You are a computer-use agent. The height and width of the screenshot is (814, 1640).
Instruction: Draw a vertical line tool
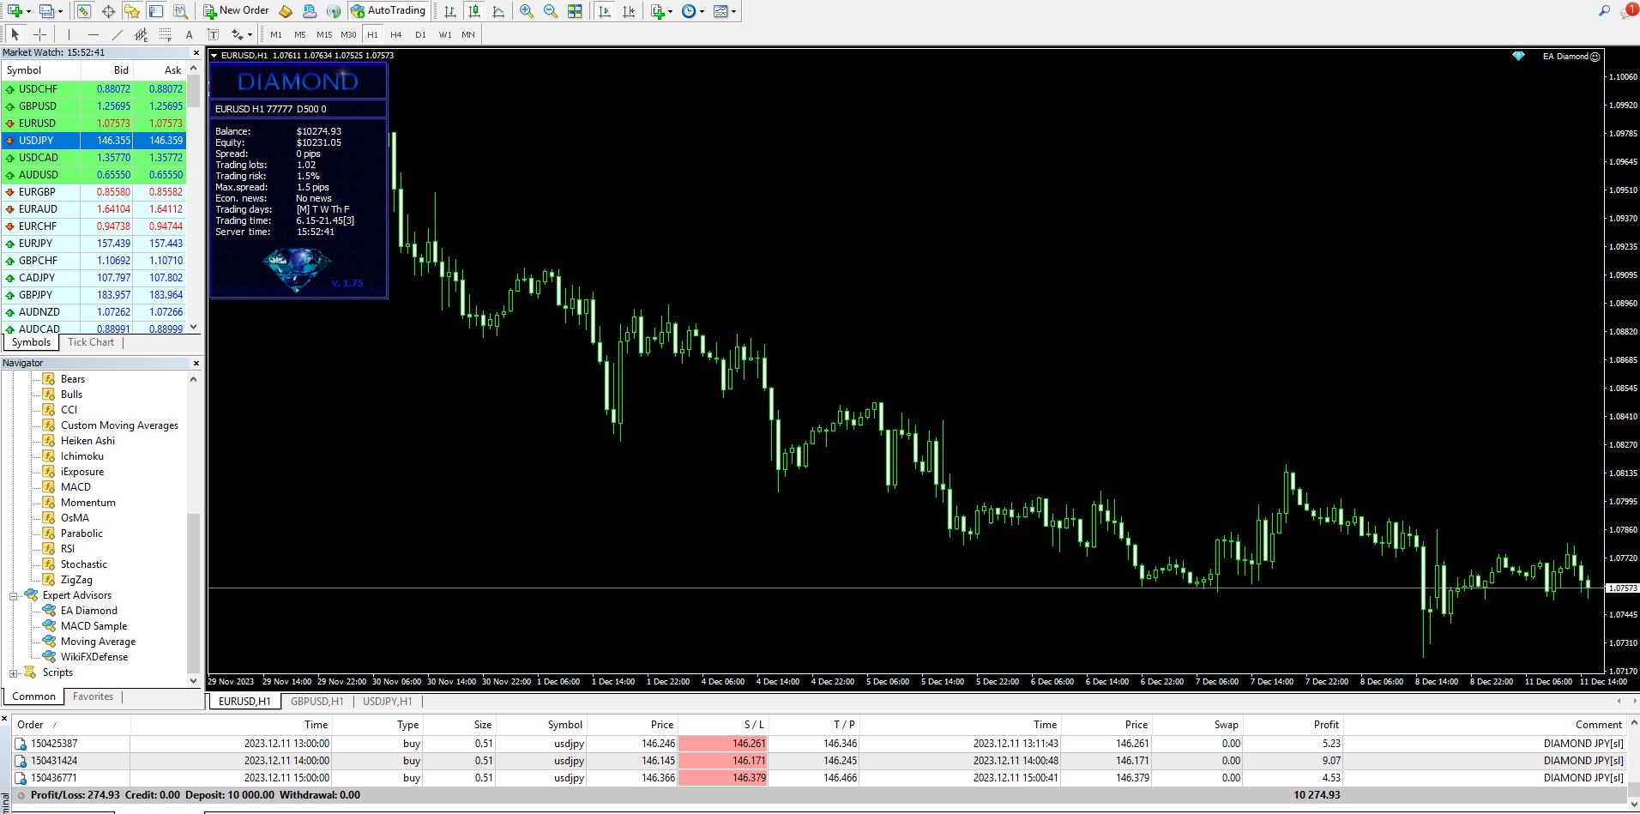(x=69, y=34)
